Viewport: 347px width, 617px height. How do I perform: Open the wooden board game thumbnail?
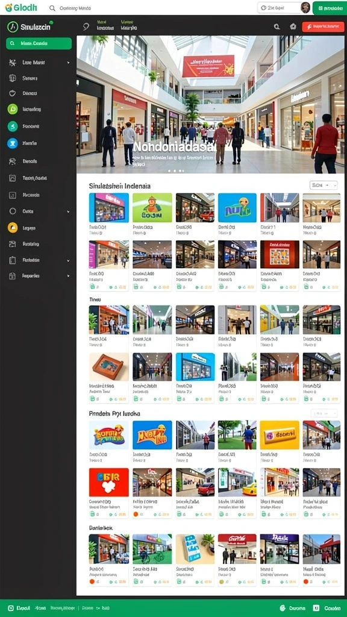109,367
